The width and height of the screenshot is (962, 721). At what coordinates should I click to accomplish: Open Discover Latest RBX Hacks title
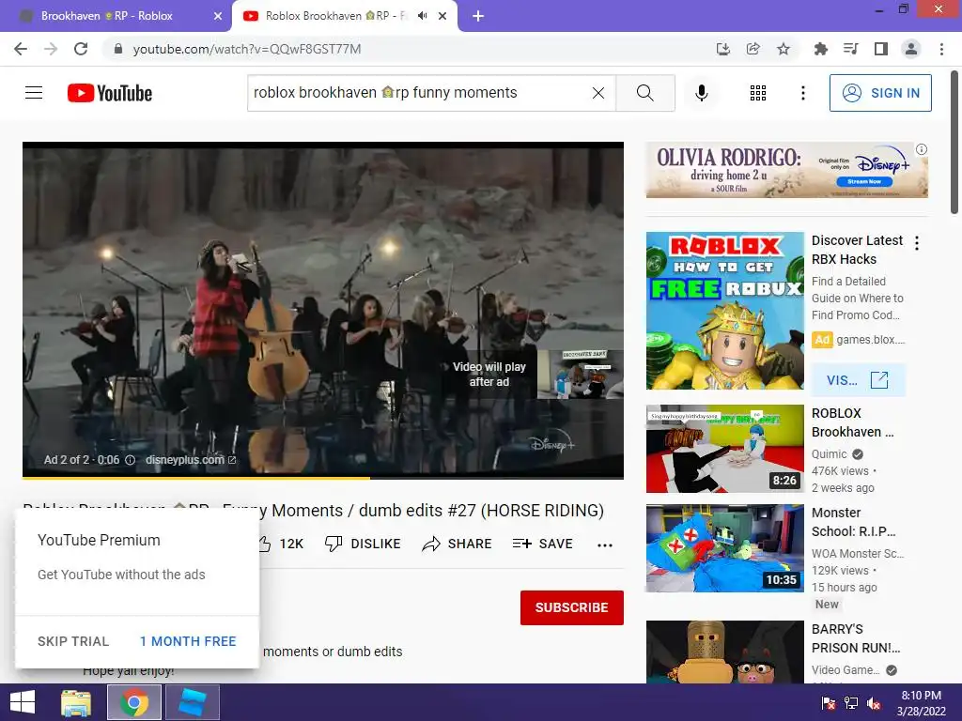pyautogui.click(x=857, y=250)
